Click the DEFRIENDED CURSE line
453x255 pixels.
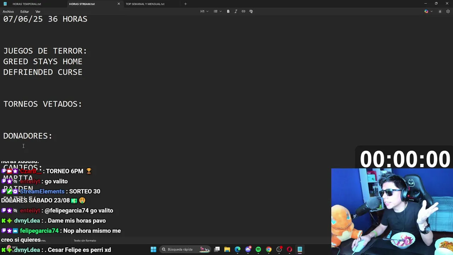(x=43, y=72)
